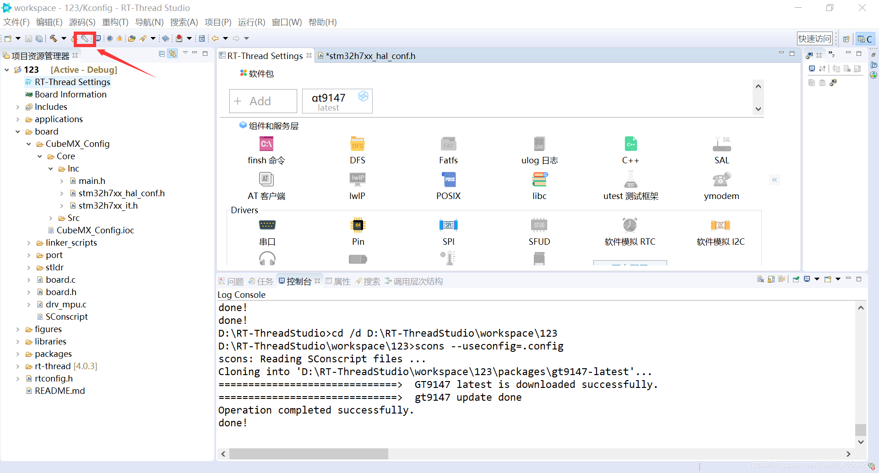Viewport: 879px width, 473px height.
Task: Expand the Src folder
Action: [x=51, y=218]
